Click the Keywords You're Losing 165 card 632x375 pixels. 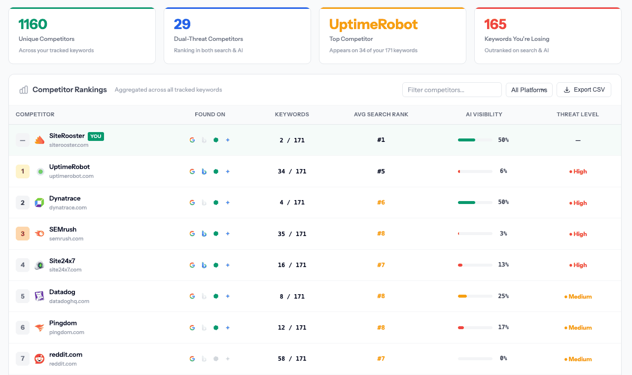pos(548,35)
